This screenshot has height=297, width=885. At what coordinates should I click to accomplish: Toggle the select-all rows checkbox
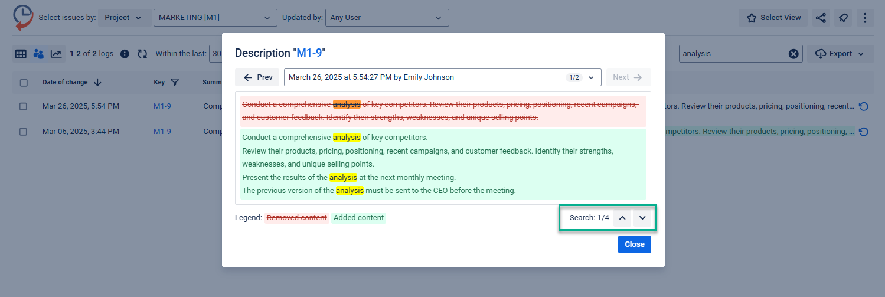point(24,83)
